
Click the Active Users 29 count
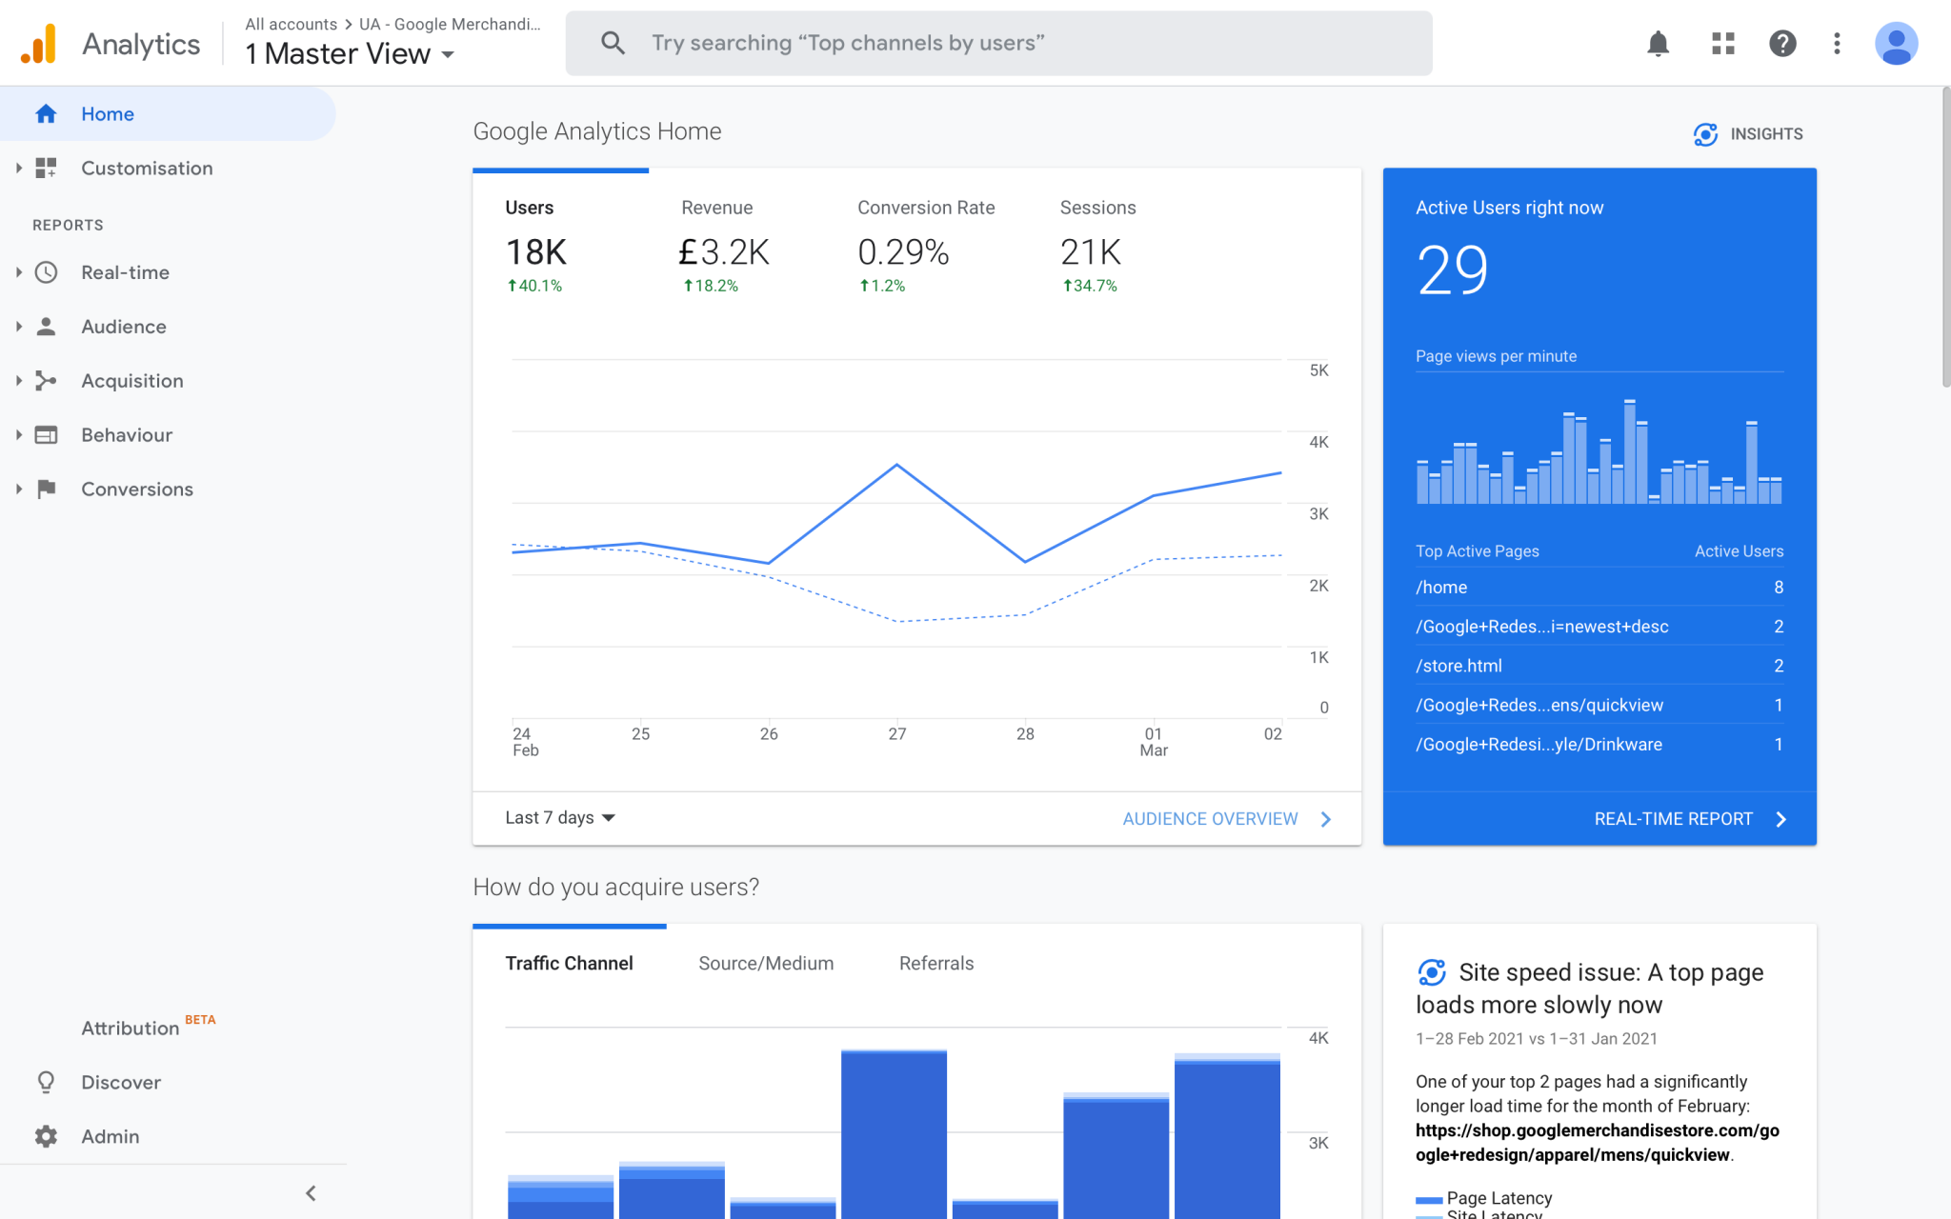1452,270
